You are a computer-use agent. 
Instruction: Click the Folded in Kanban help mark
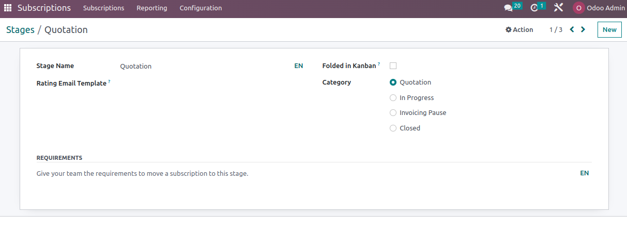click(x=379, y=64)
